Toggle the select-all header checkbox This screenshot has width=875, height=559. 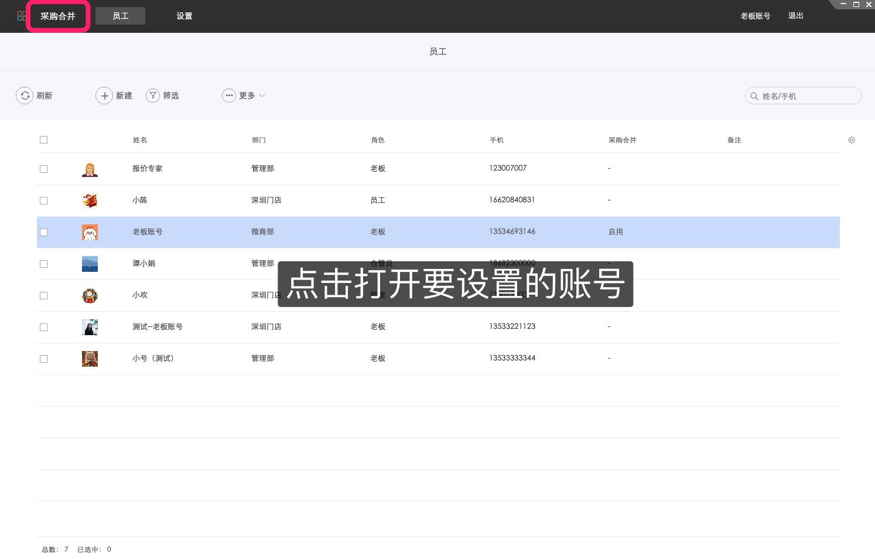click(x=43, y=139)
